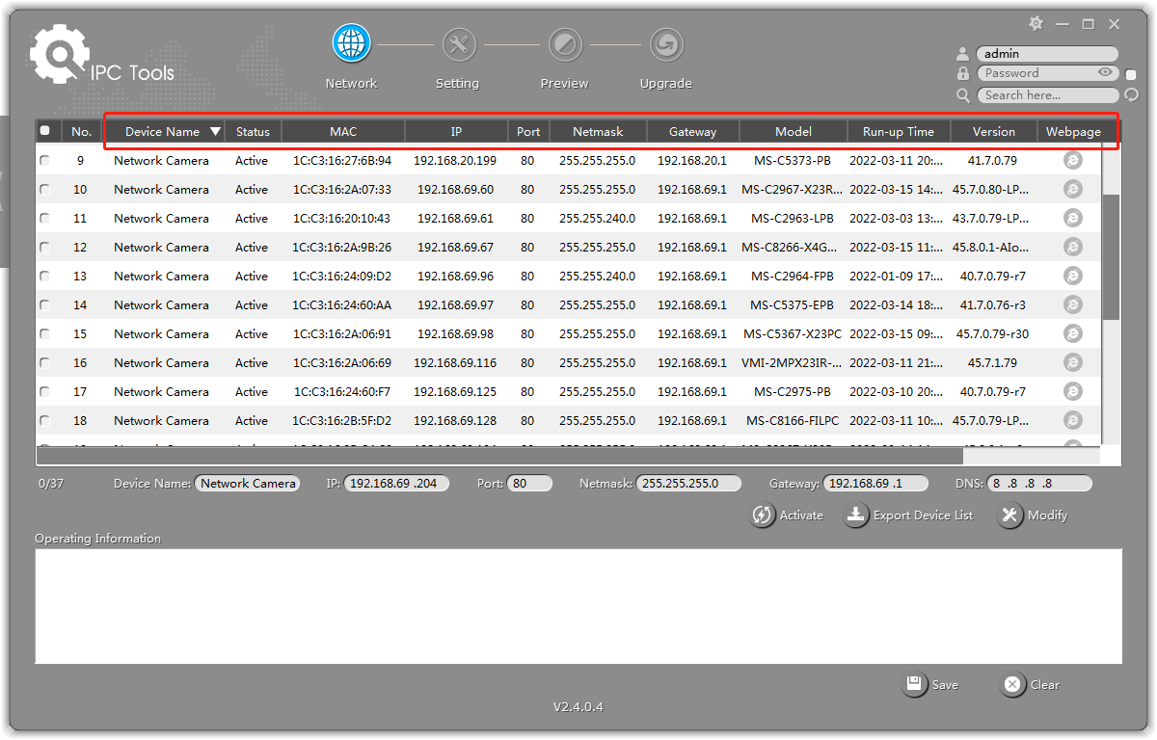Open webpage icon for device No. 14

(1072, 305)
